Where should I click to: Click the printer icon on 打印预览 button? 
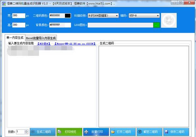pyautogui.click(x=60, y=132)
